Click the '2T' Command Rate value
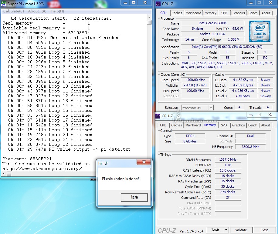Image resolution: width=278 pixels, height=234 pixels. pyautogui.click(x=228, y=197)
